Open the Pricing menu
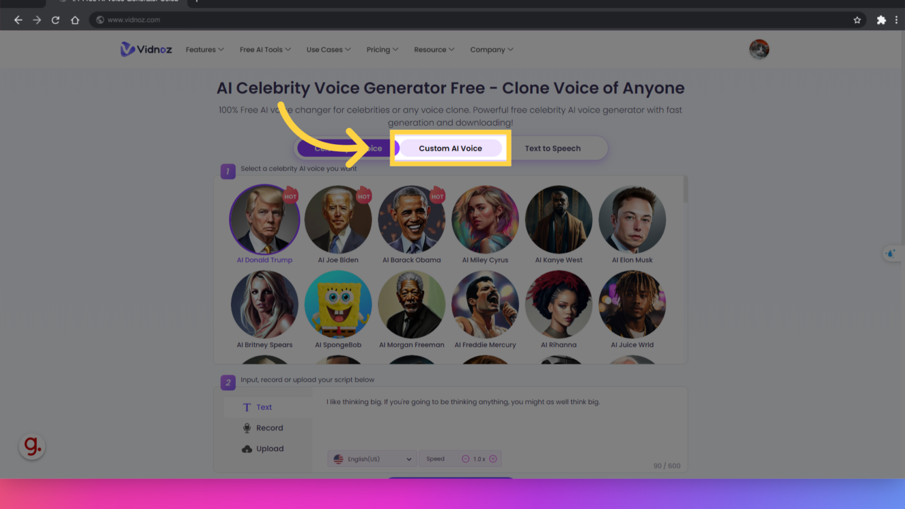The height and width of the screenshot is (509, 905). [x=382, y=49]
